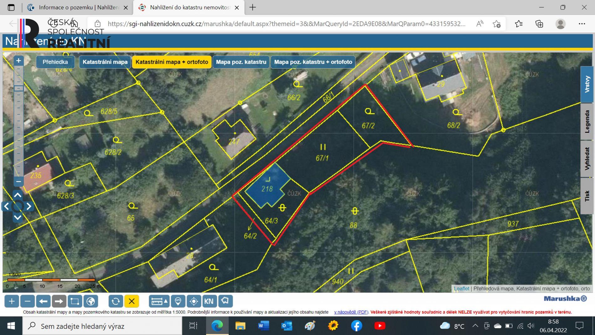Viewport: 595px width, 335px height.
Task: Open the 'v nápovědě (PDF)' help link
Action: coord(351,312)
